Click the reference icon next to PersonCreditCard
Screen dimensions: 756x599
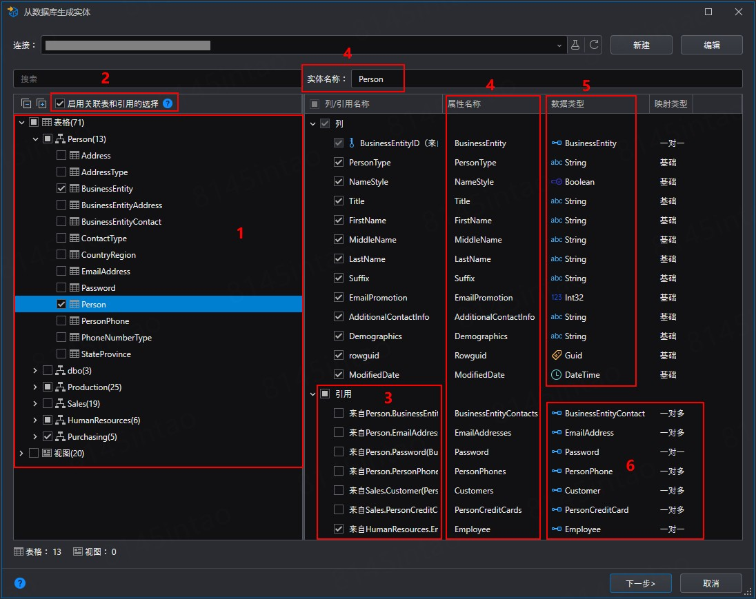[x=557, y=509]
